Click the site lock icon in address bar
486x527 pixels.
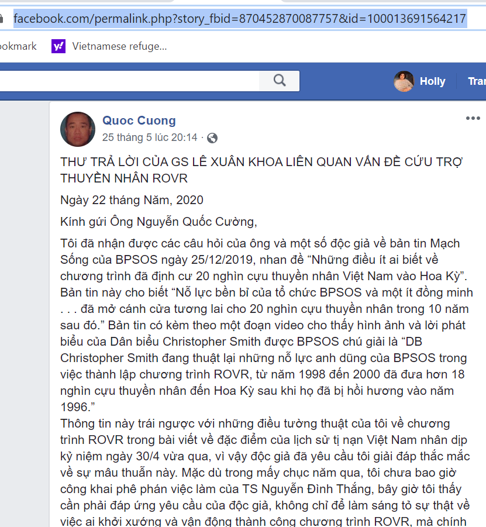tap(1, 19)
